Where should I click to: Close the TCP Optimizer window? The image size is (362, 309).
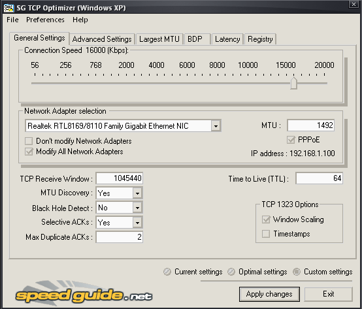[x=354, y=4]
